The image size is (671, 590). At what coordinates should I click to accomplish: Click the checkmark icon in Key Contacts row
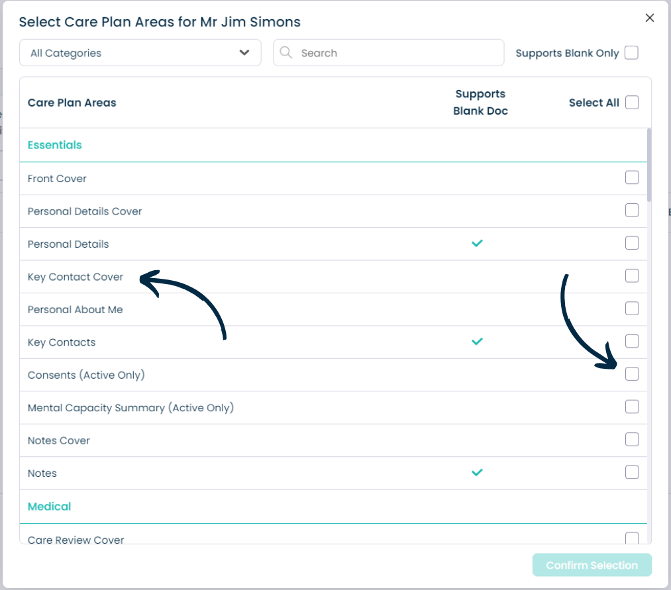477,342
